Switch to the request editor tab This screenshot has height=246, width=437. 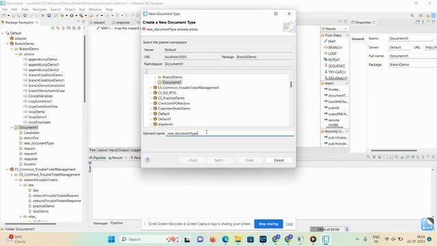pos(97,23)
